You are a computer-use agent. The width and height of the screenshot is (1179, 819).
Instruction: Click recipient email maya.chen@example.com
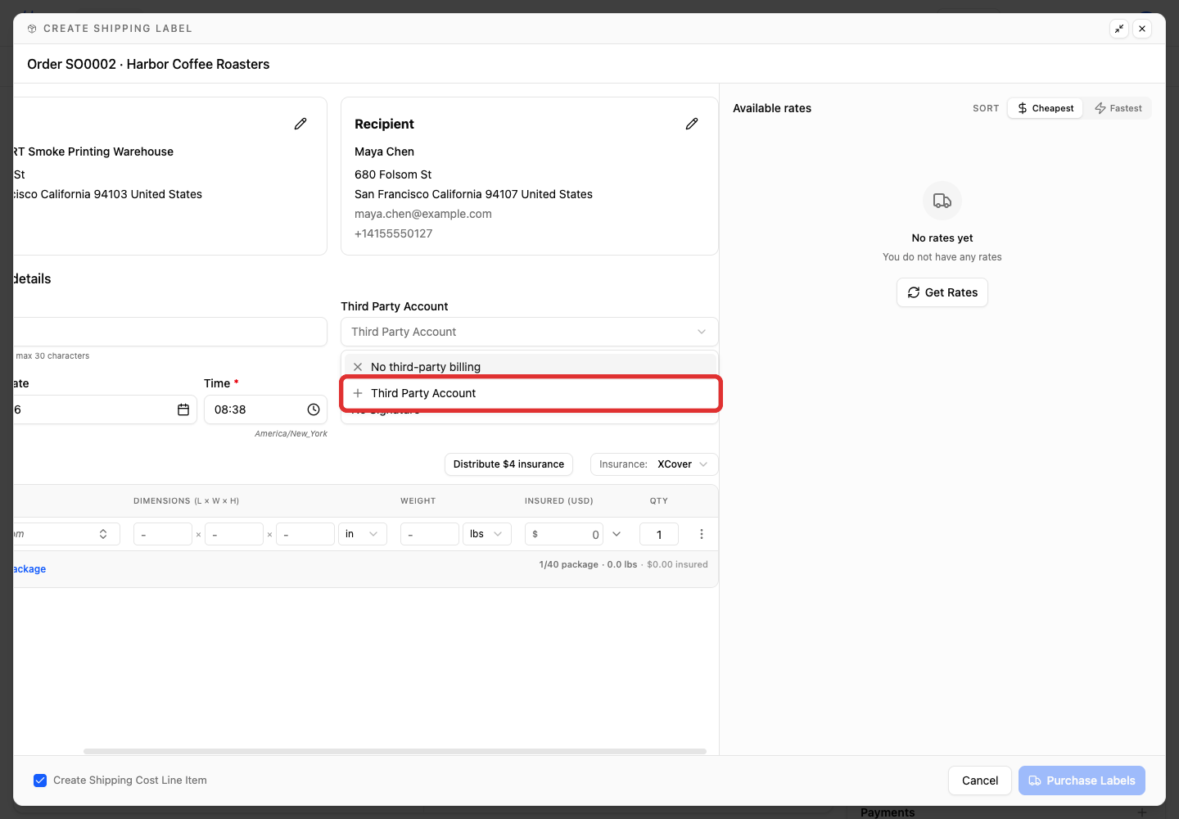pyautogui.click(x=423, y=214)
